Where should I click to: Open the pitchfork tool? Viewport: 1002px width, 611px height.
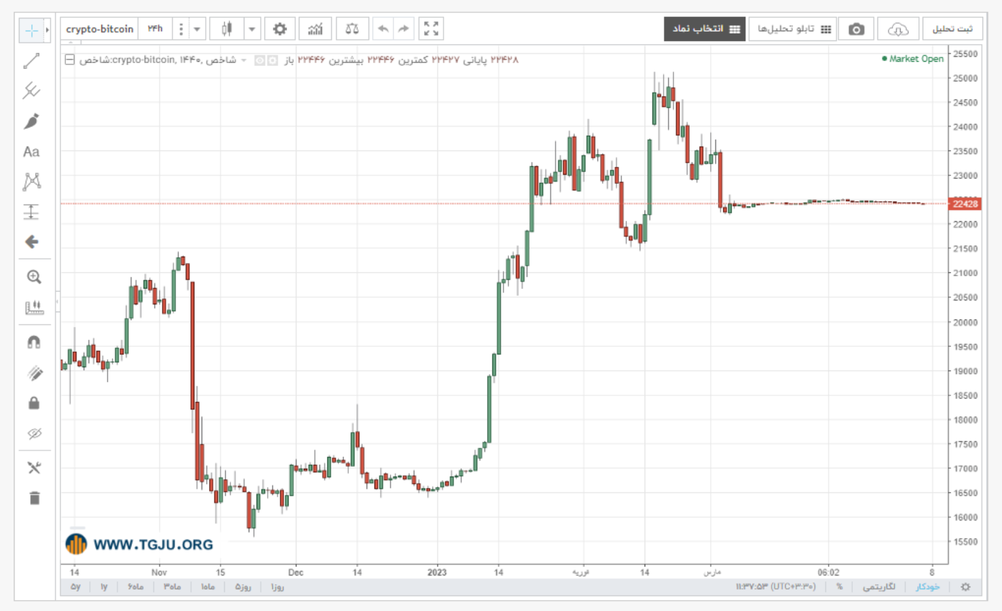pos(31,91)
